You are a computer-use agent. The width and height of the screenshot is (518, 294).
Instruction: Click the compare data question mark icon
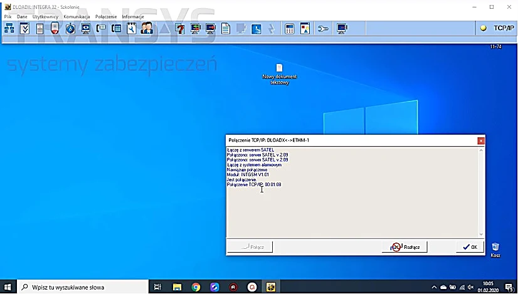pos(180,29)
